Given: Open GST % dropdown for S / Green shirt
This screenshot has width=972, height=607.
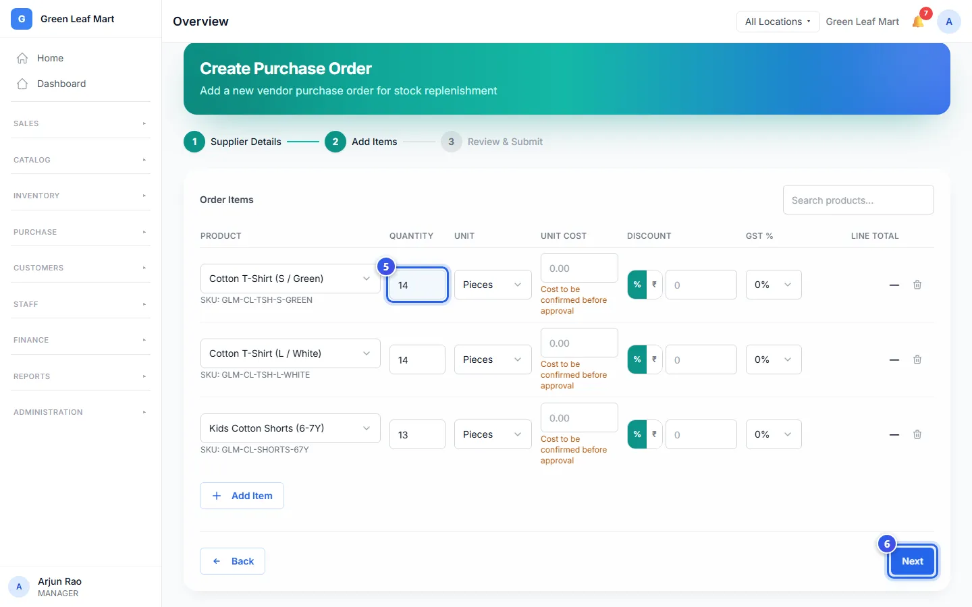Looking at the screenshot, I should coord(774,285).
